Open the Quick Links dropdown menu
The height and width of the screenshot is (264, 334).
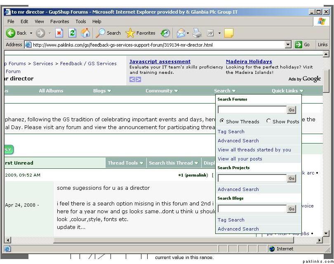(287, 91)
